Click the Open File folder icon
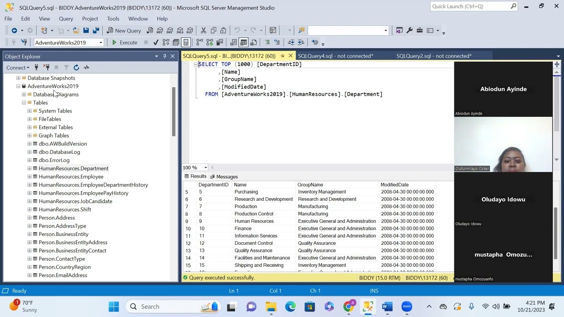Image resolution: width=564 pixels, height=317 pixels. 76,30
